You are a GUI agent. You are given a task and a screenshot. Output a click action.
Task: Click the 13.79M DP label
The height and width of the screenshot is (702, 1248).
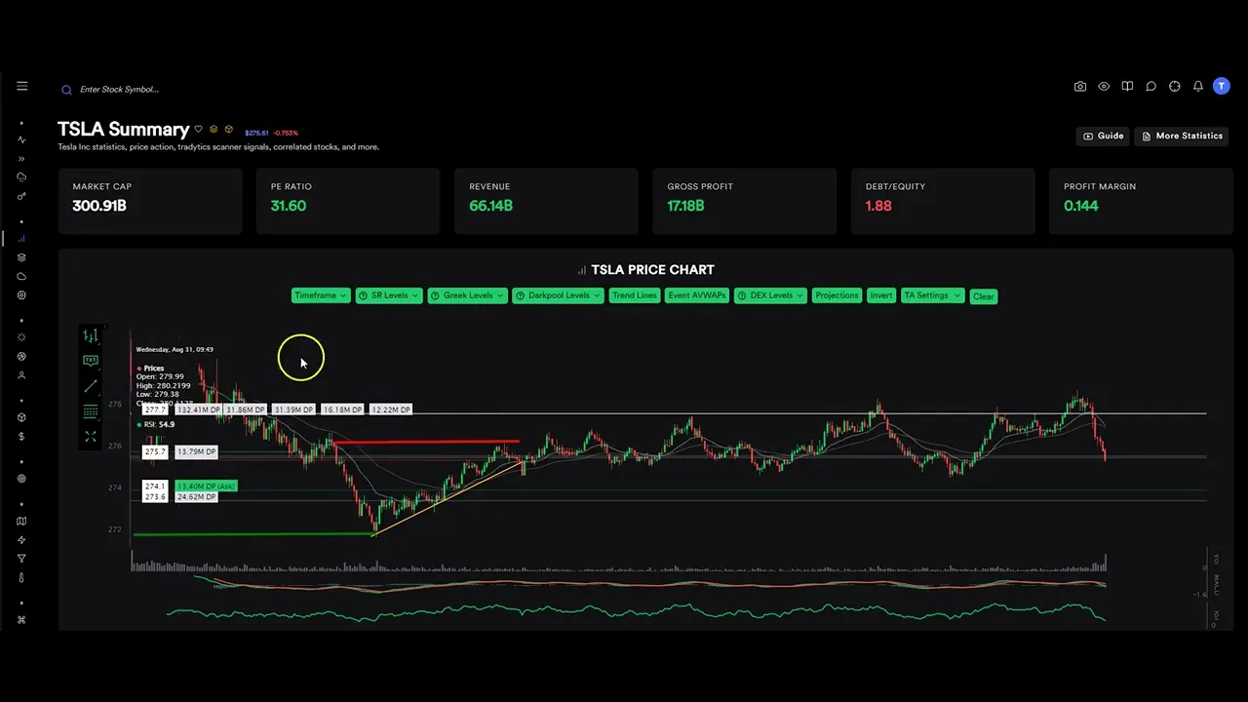196,451
